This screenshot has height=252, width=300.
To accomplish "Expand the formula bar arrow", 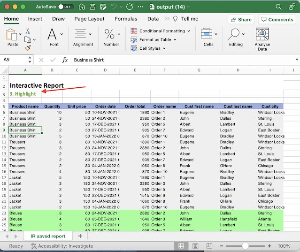I will click(297, 60).
